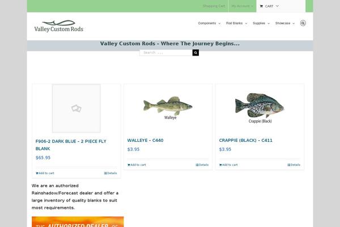
Task: Click the Valley Custom Rods logo
Action: [x=58, y=26]
